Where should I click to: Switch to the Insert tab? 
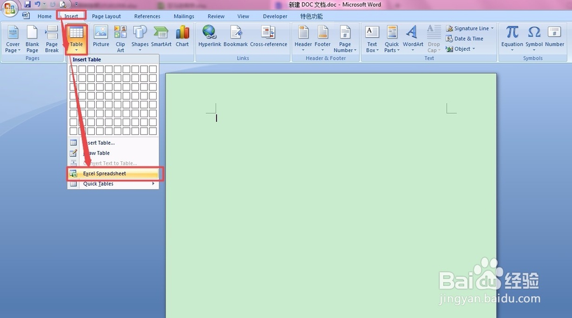71,17
